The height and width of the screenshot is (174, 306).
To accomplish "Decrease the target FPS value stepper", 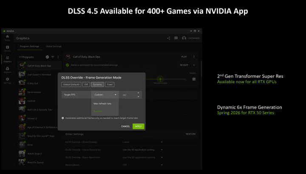I will pyautogui.click(x=139, y=96).
